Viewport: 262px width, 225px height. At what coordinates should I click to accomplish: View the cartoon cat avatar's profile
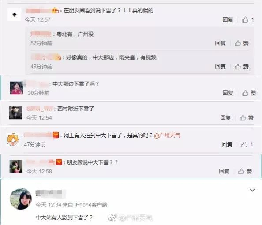(x=13, y=139)
